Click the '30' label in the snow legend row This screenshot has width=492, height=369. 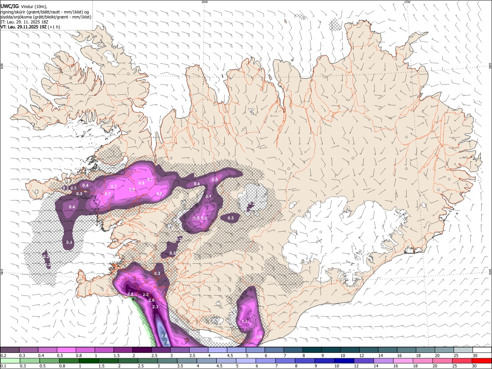pos(475,356)
